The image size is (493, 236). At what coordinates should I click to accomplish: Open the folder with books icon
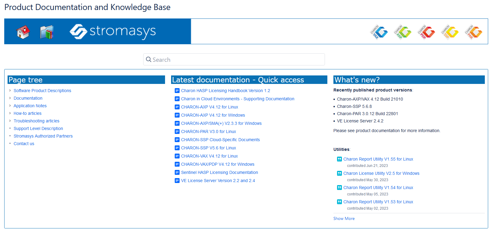[x=47, y=32]
